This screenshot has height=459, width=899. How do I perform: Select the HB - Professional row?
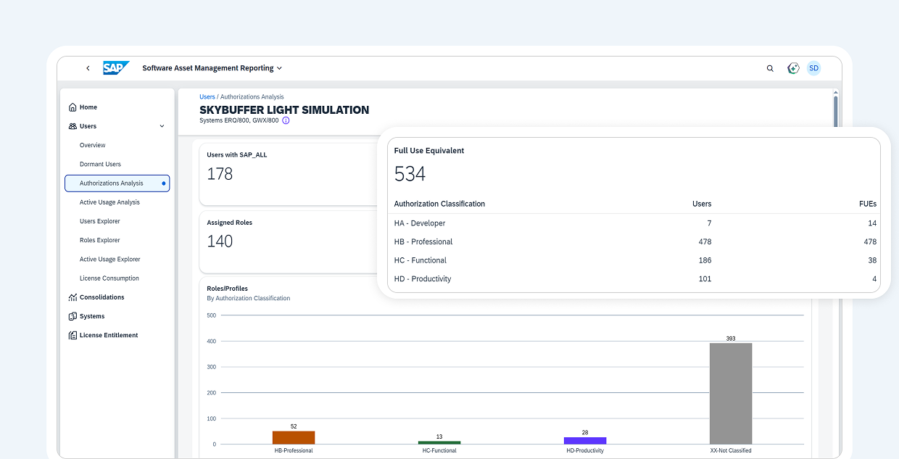click(x=635, y=241)
